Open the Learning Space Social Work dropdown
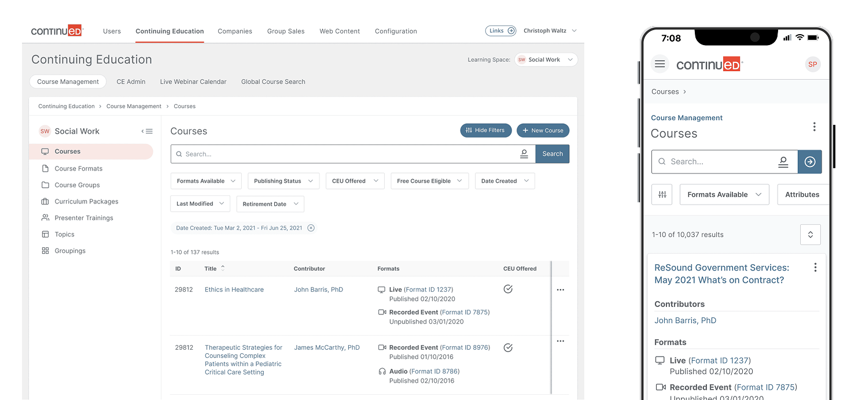Viewport: 862px width, 400px height. click(x=546, y=60)
